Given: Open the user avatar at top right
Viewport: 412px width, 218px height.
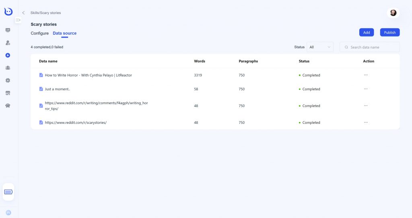Looking at the screenshot, I should click(x=393, y=12).
